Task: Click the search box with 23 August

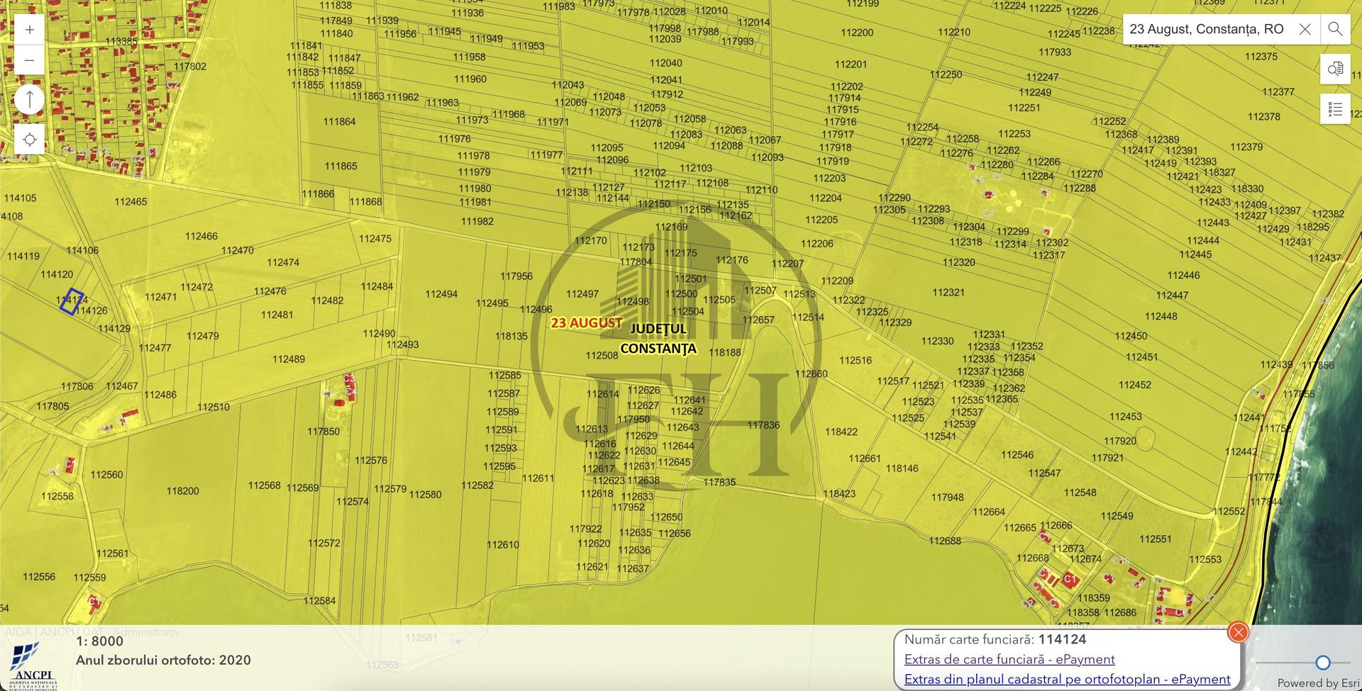Action: pos(1206,29)
